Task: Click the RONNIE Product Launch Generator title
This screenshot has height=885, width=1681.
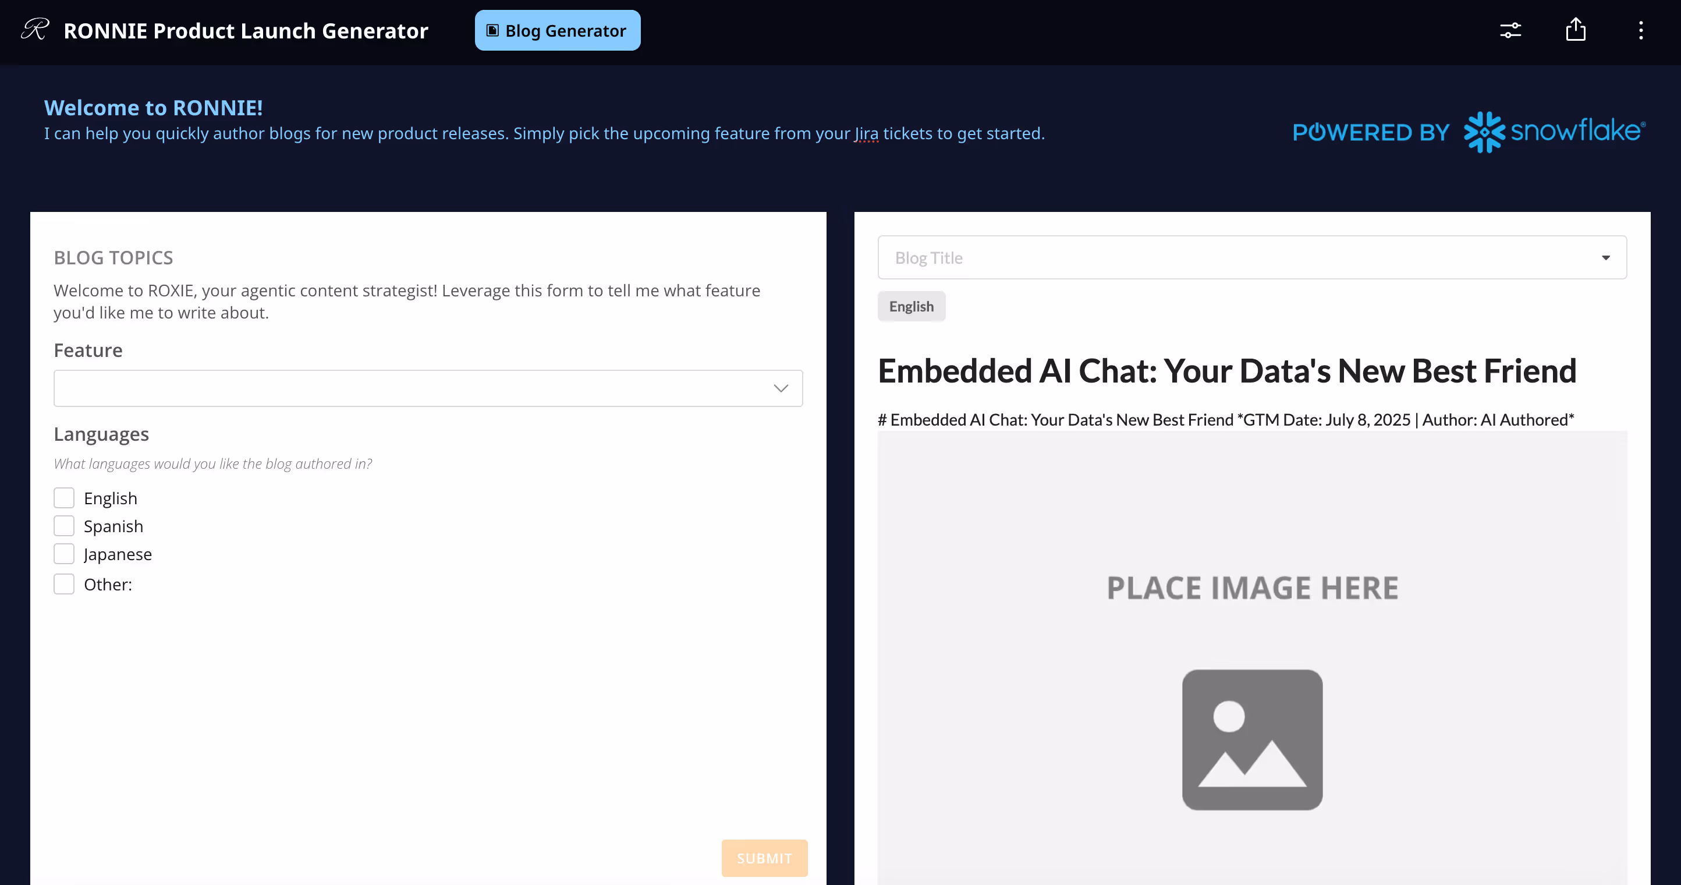Action: point(246,31)
